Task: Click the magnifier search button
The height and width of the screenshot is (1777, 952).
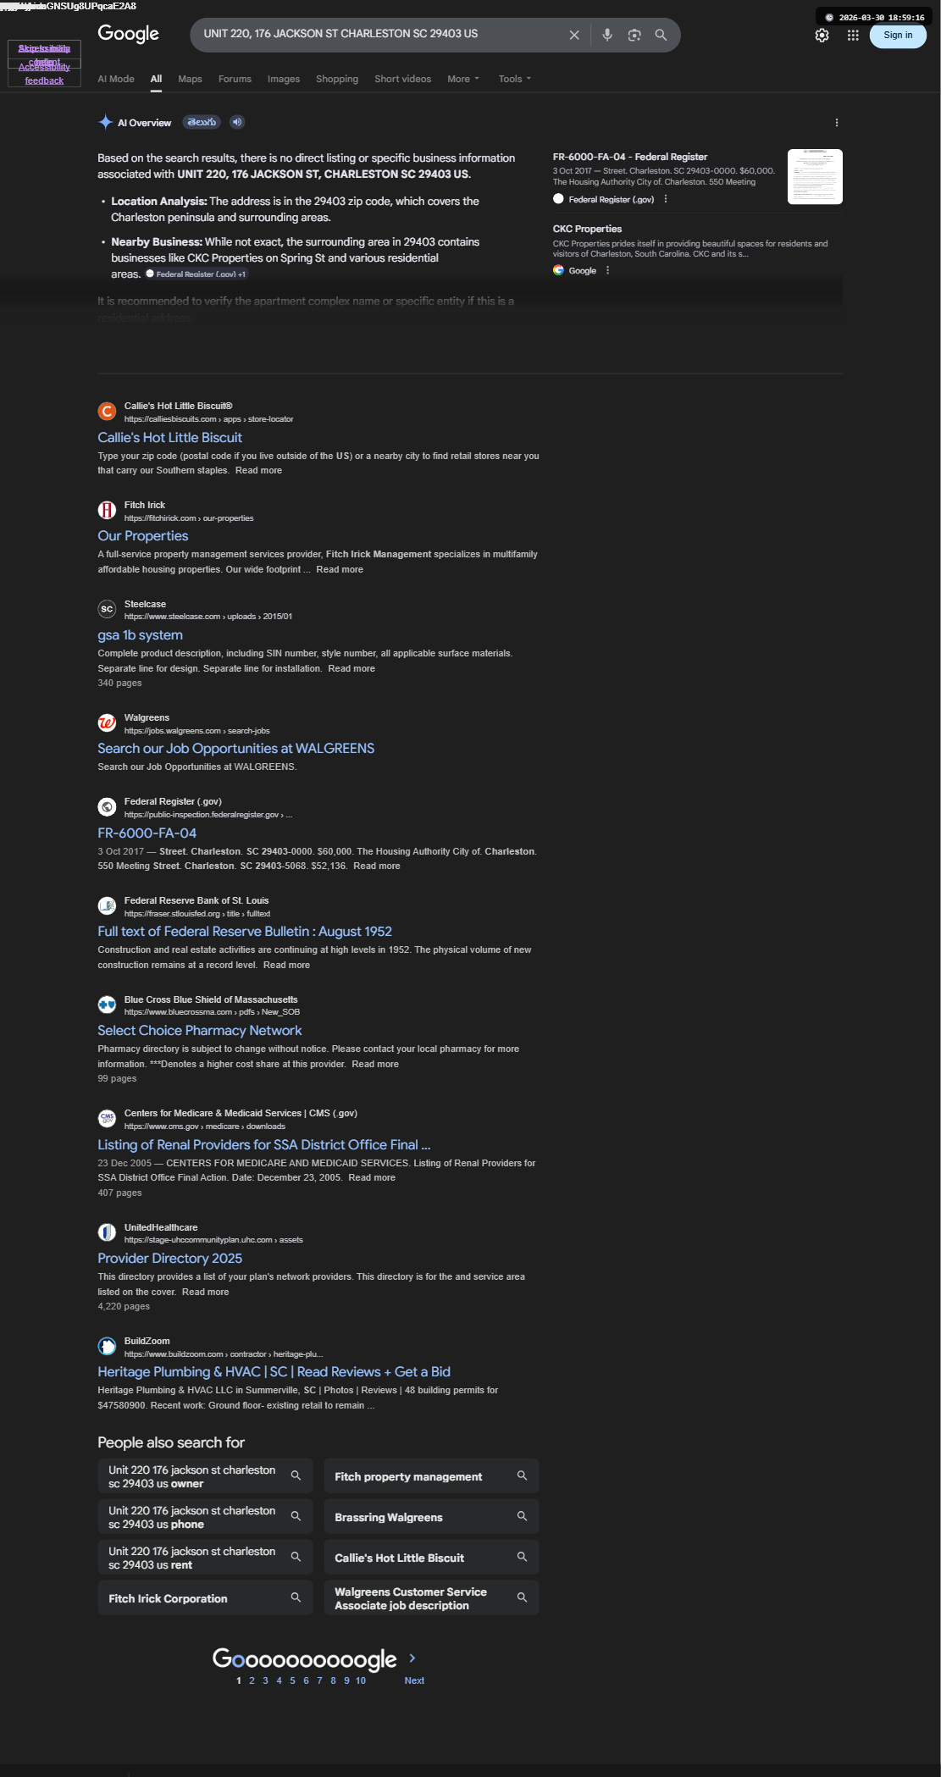Action: [661, 35]
